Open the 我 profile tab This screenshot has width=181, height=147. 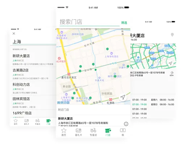coord(123,132)
